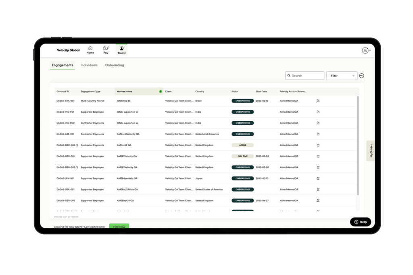Sort by Status column header
This screenshot has height=275, width=413.
tap(235, 91)
